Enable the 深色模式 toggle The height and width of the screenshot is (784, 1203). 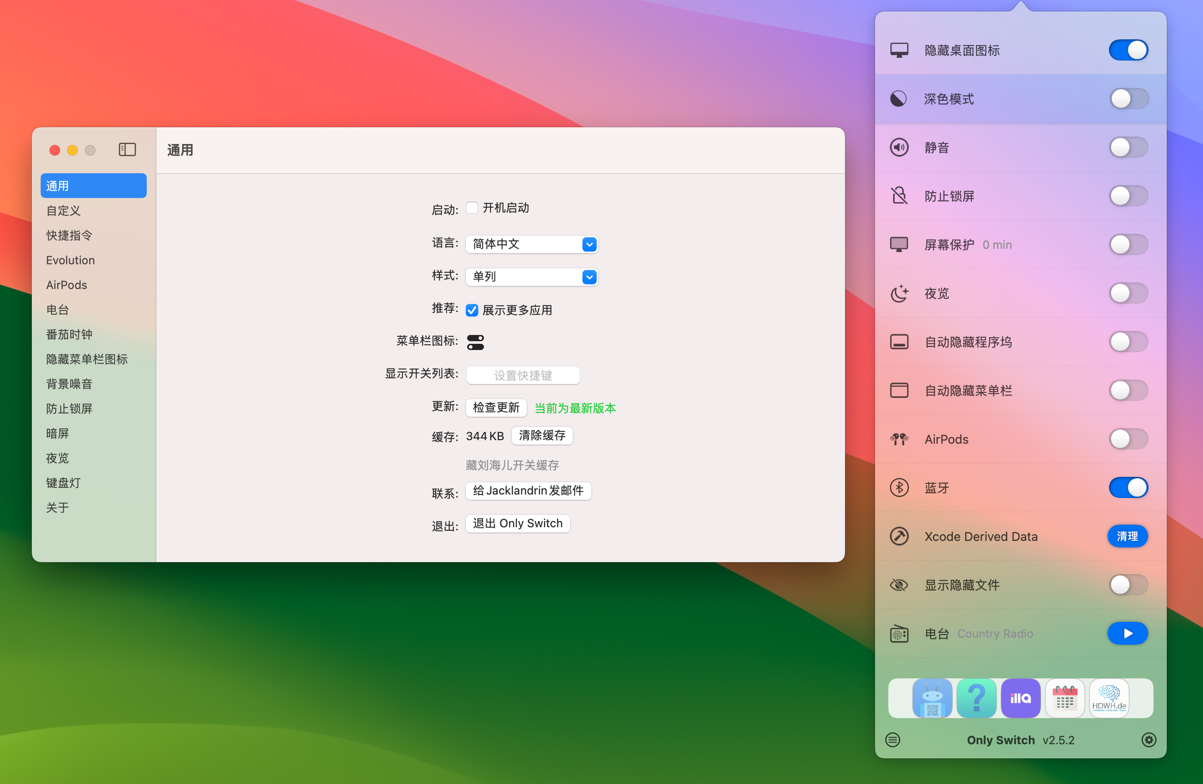[x=1130, y=99]
